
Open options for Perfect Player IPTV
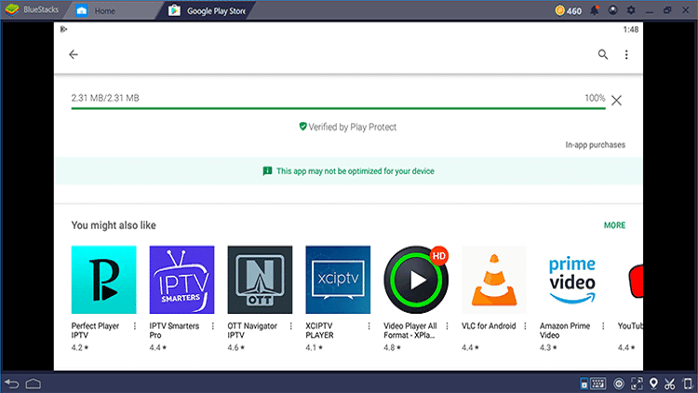pyautogui.click(x=135, y=326)
